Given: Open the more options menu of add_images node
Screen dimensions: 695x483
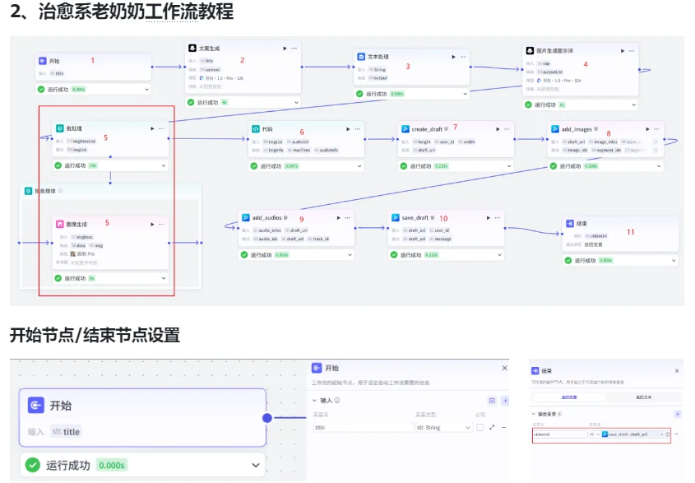Looking at the screenshot, I should tap(656, 129).
